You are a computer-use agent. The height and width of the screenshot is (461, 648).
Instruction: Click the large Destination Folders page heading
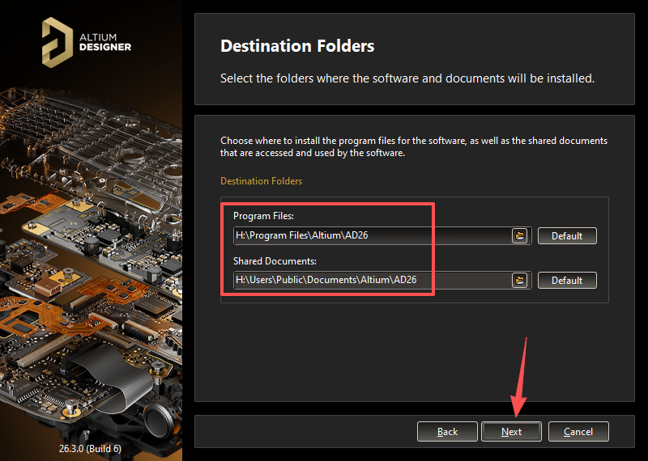pos(297,46)
